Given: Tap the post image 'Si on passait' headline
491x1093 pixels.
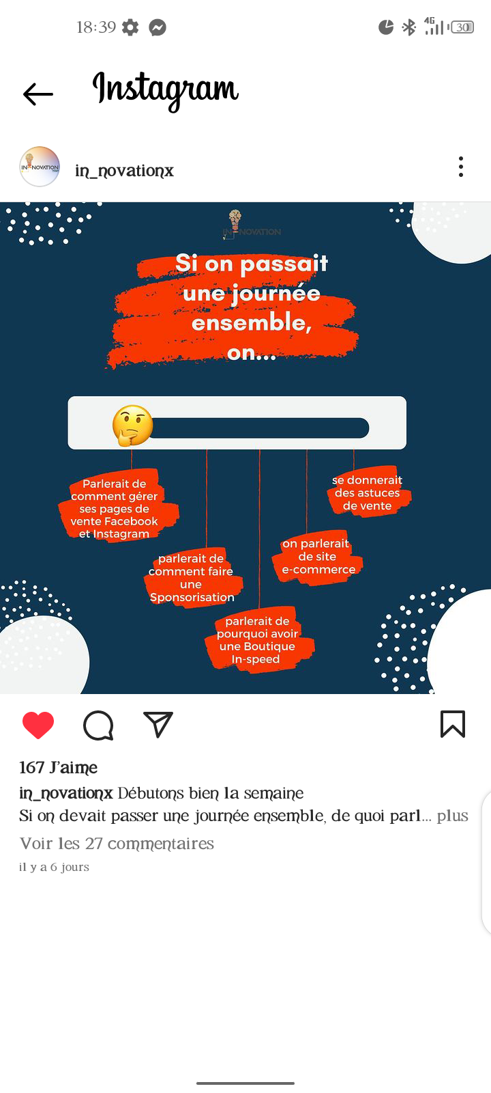Looking at the screenshot, I should pos(252,264).
